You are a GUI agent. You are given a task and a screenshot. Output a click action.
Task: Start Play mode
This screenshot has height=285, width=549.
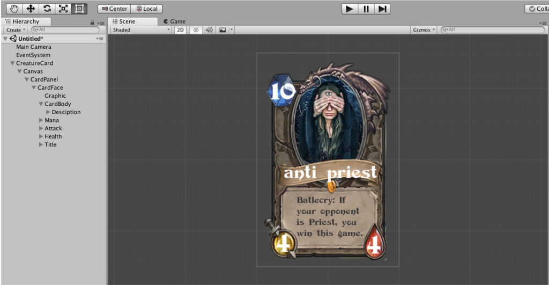350,9
